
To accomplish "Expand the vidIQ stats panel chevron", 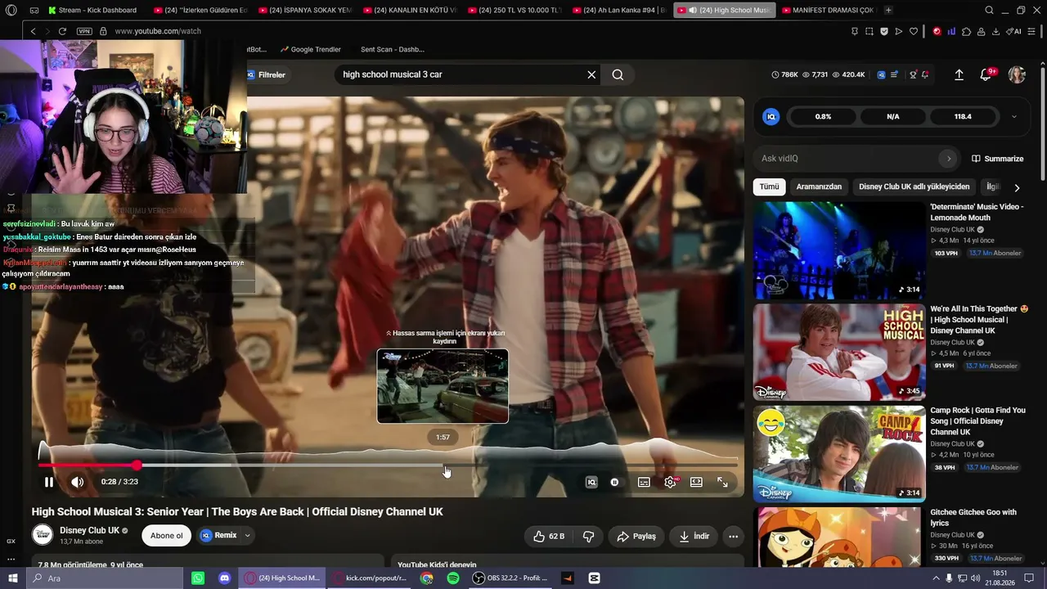I will click(x=1014, y=116).
